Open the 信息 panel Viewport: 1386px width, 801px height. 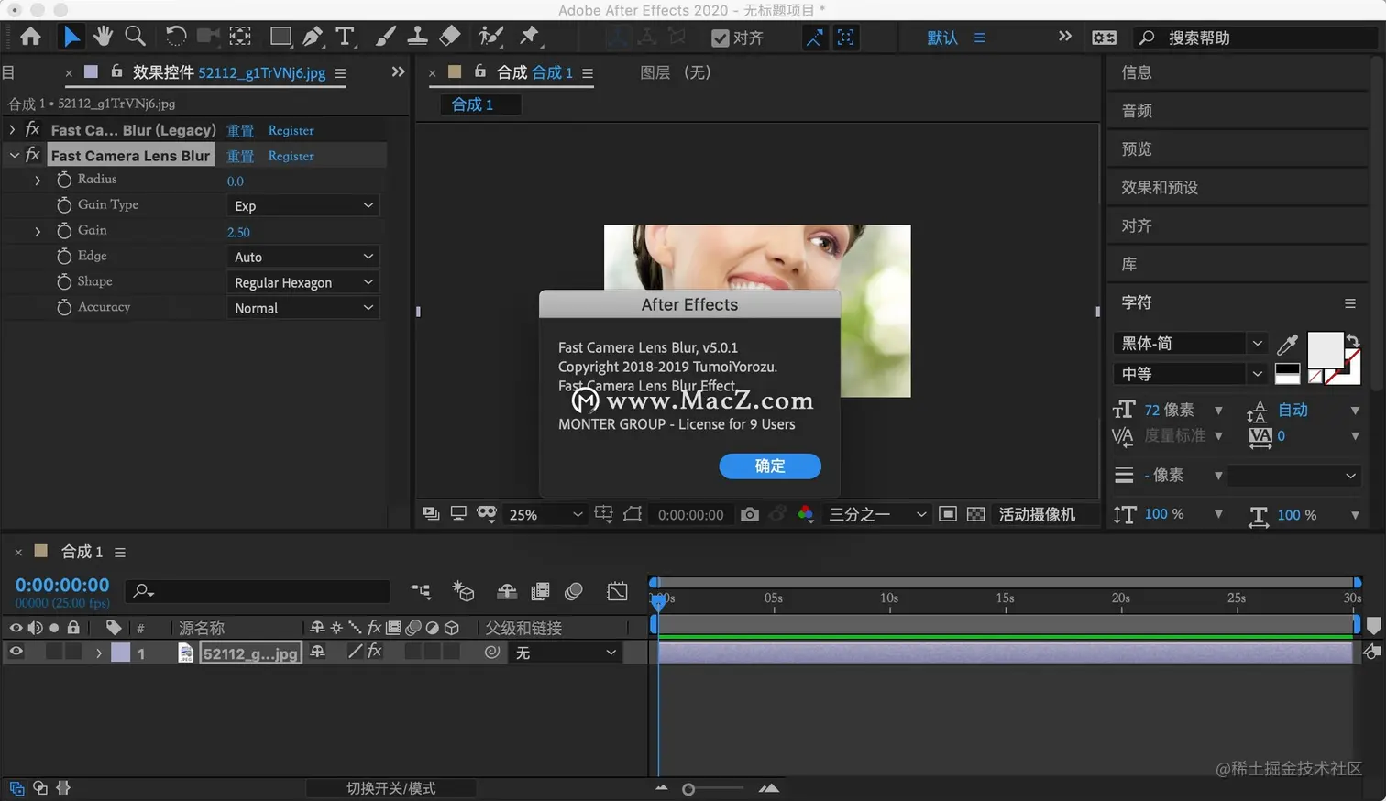click(x=1137, y=72)
